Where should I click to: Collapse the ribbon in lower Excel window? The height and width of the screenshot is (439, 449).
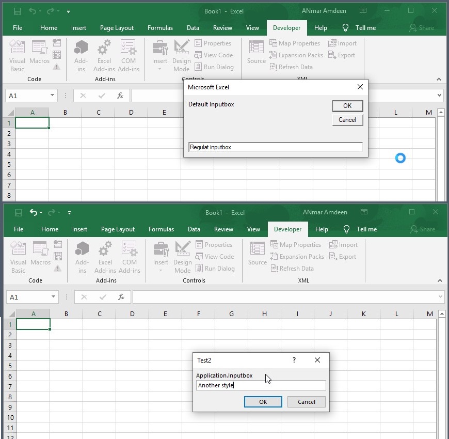(x=440, y=281)
